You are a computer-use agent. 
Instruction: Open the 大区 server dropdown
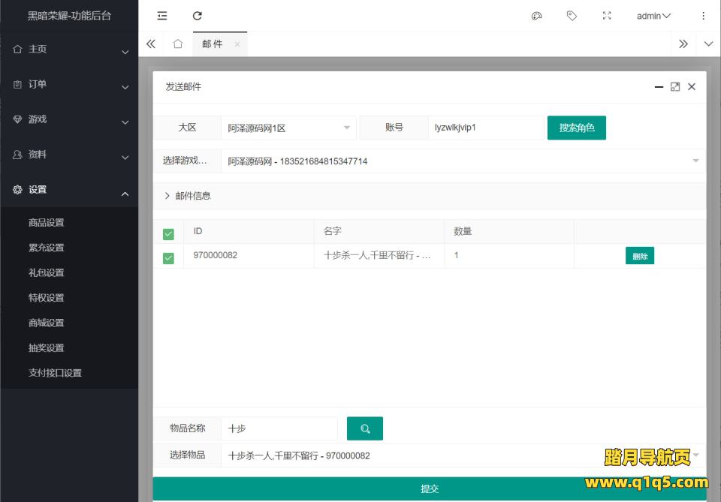(x=289, y=128)
